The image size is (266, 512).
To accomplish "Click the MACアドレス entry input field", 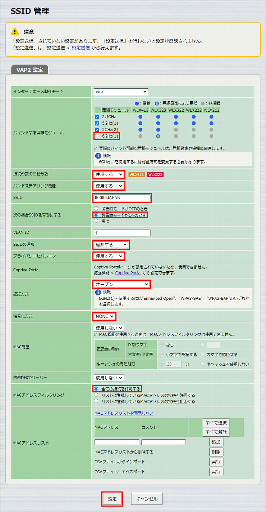I will click(117, 442).
